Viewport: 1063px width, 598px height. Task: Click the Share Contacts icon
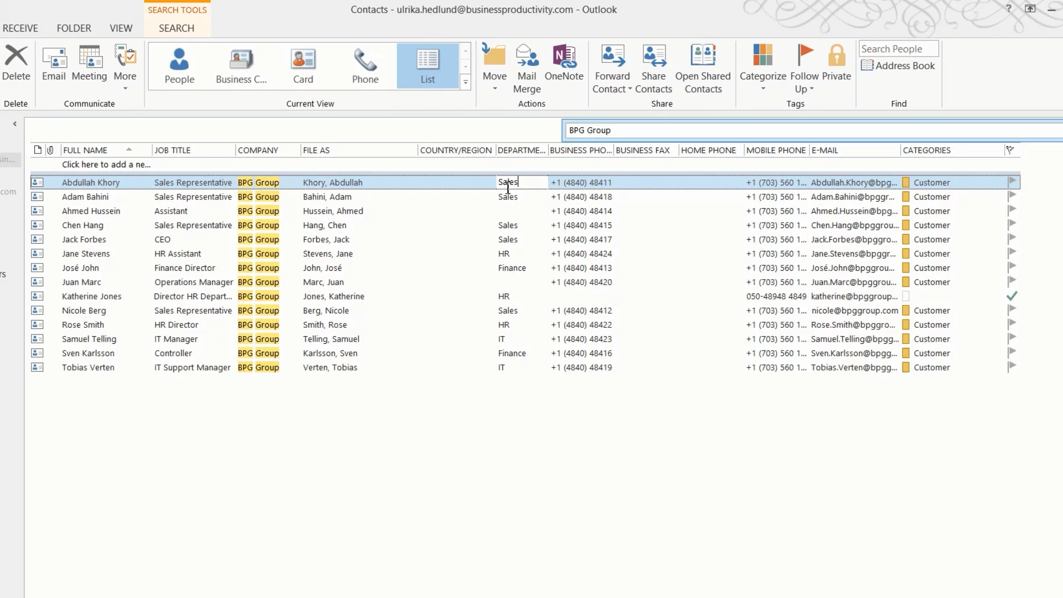pos(653,69)
